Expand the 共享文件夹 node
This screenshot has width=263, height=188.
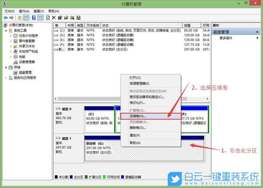click(11, 46)
